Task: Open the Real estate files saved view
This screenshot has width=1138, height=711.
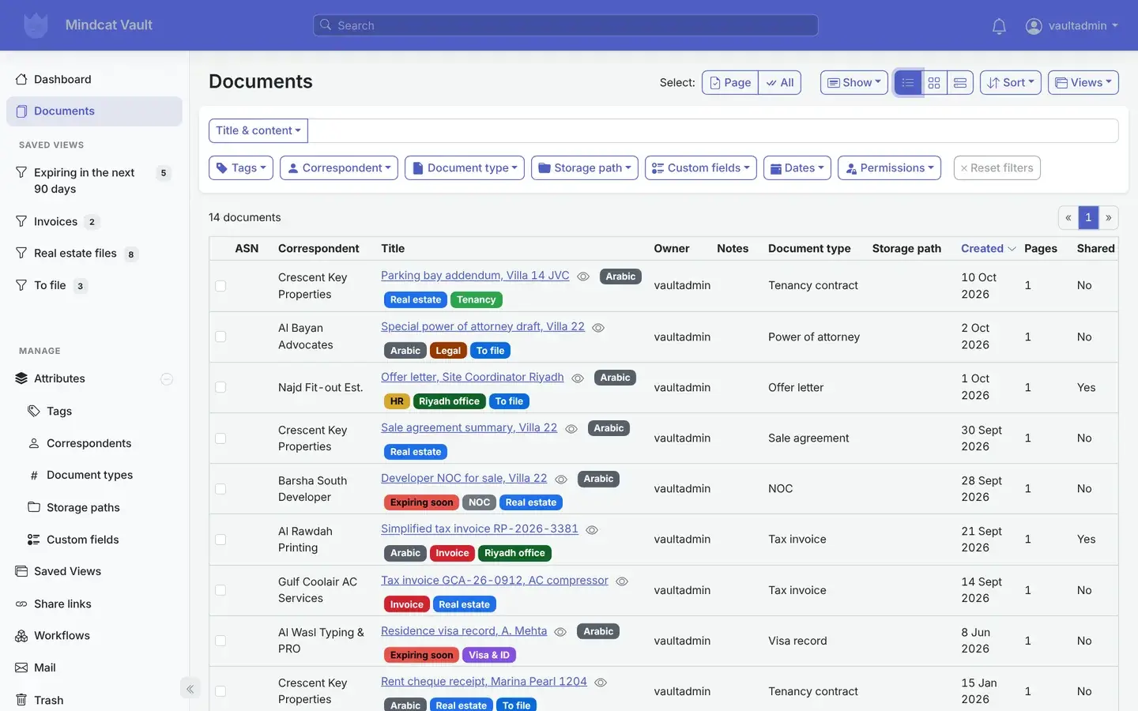Action: click(x=75, y=253)
